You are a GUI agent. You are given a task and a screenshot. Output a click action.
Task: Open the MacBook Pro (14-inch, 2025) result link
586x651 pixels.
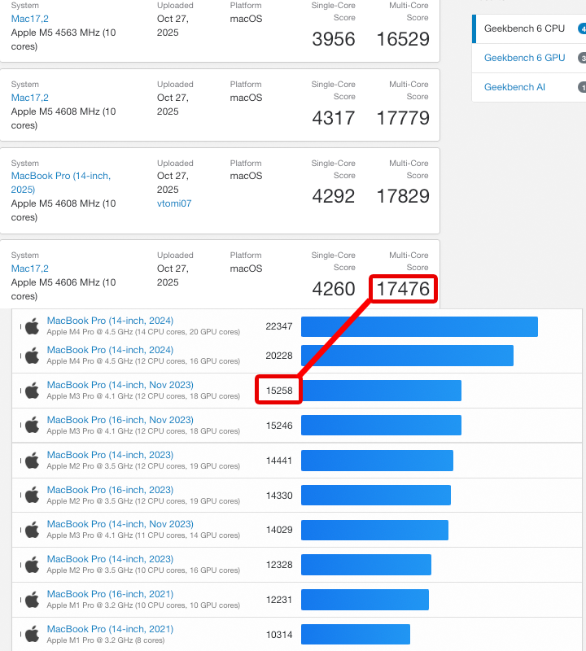[x=60, y=182]
